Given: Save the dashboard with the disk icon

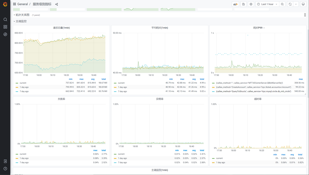Looking at the screenshot, I should 243,4.
